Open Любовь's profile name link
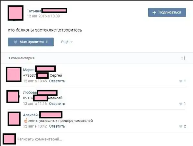Viewport: 193px width, 146px height. pyautogui.click(x=30, y=92)
